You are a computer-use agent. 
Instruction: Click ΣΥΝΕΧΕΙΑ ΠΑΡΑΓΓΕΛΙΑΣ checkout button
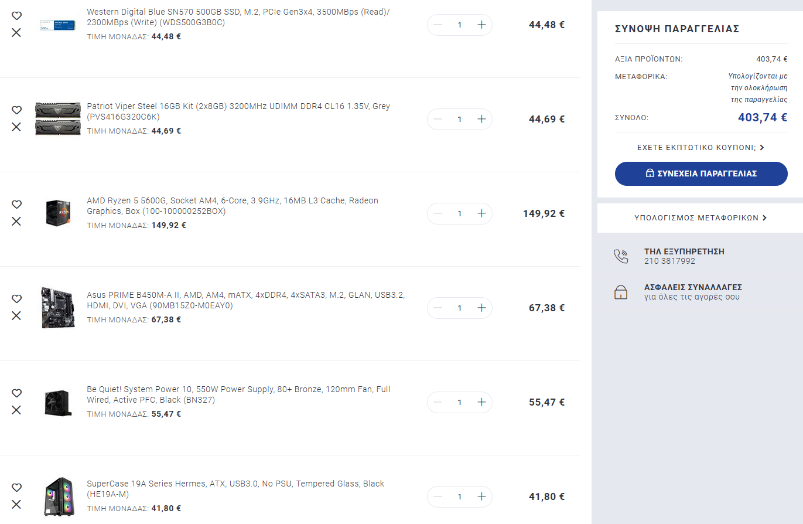coord(701,173)
